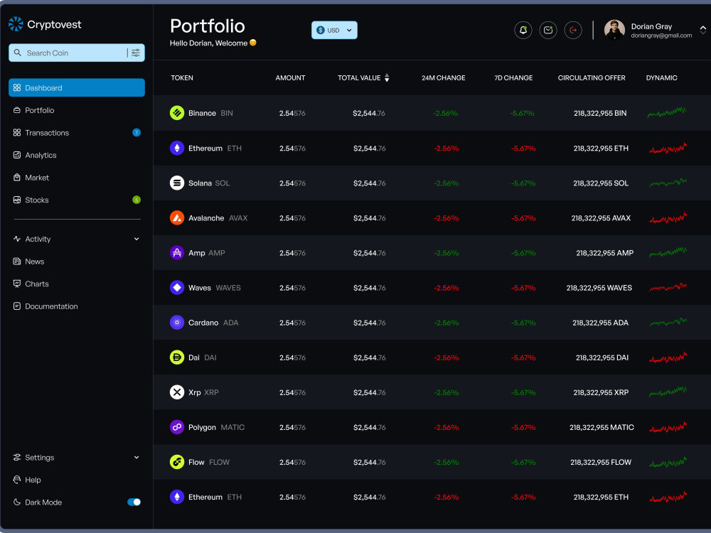Image resolution: width=711 pixels, height=533 pixels.
Task: Select the Avalanche AVAX token name
Action: coord(218,218)
